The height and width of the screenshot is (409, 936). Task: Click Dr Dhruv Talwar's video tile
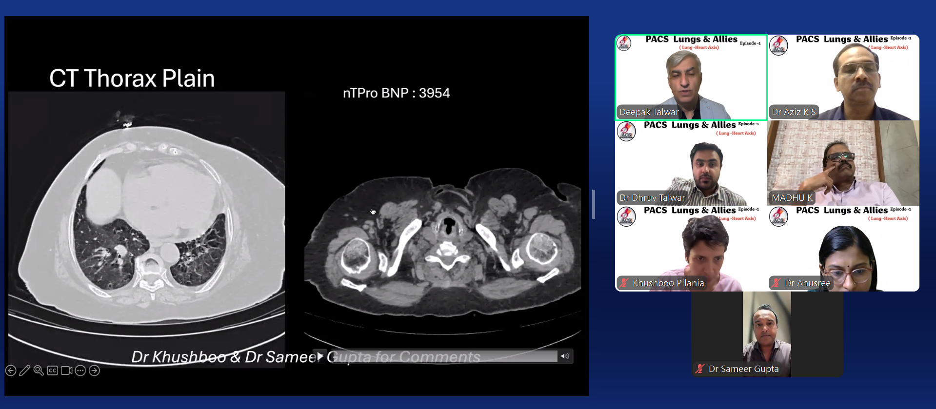click(x=691, y=163)
